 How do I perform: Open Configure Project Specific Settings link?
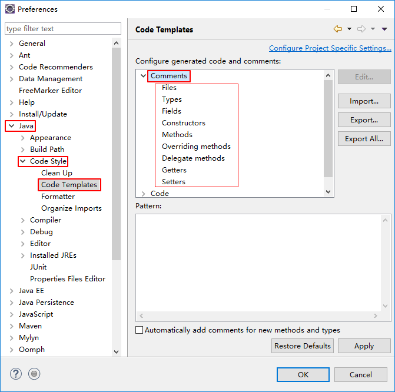[x=330, y=48]
